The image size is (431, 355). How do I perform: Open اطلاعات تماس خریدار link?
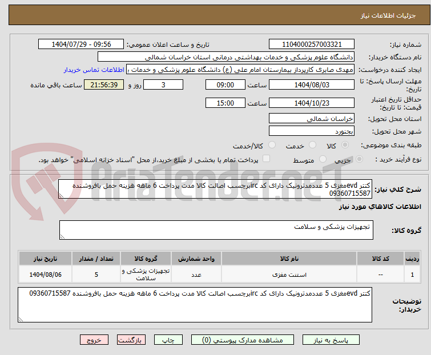94,70
